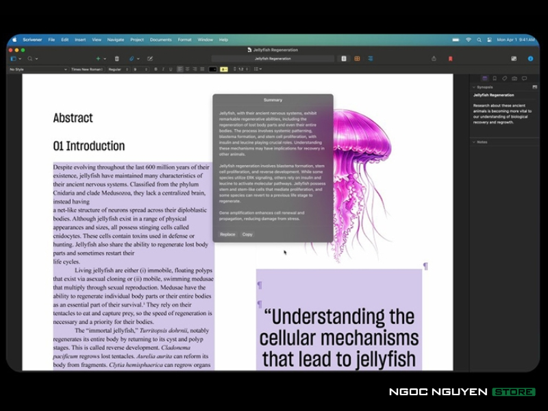The width and height of the screenshot is (548, 411).
Task: Switch to outliner view mode
Action: [x=370, y=59]
